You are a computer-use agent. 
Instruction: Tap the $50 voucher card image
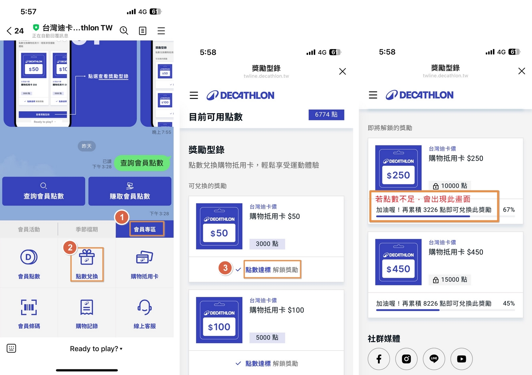[x=219, y=226]
